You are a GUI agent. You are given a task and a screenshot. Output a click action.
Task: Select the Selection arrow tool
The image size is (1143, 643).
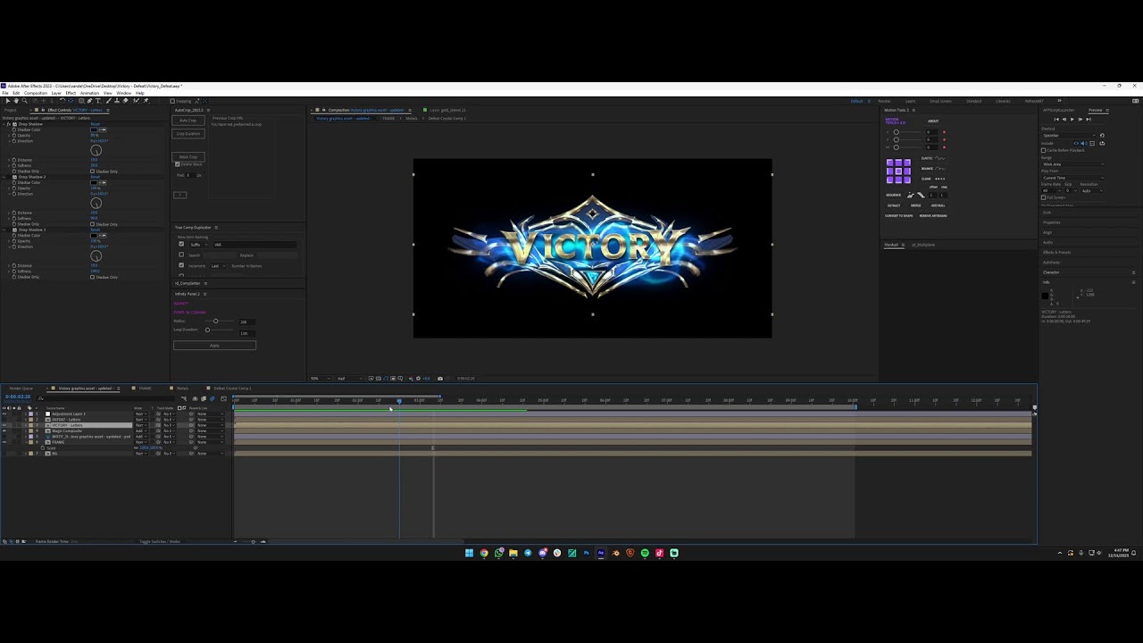[8, 101]
